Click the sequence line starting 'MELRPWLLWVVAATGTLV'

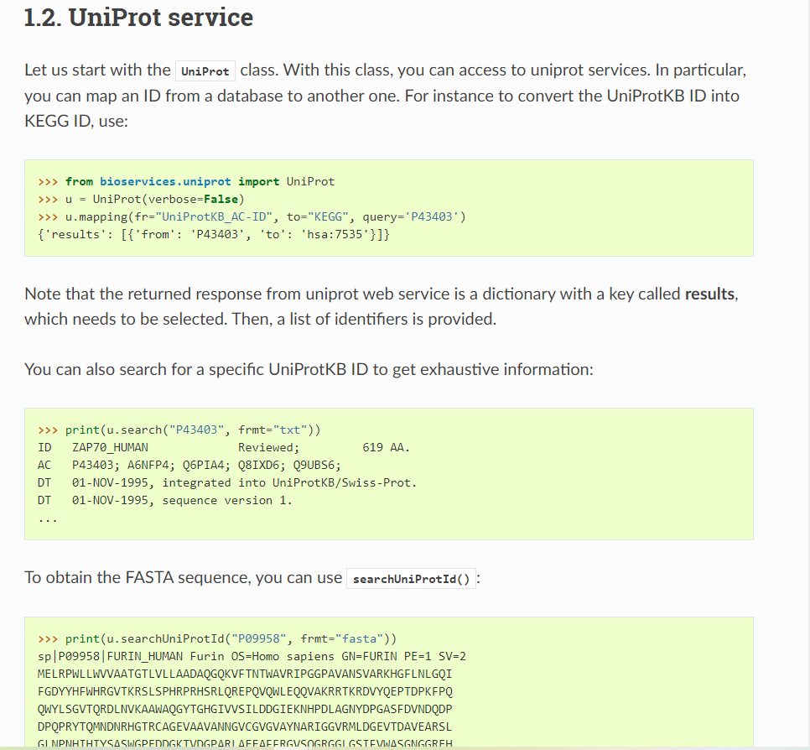pos(244,674)
